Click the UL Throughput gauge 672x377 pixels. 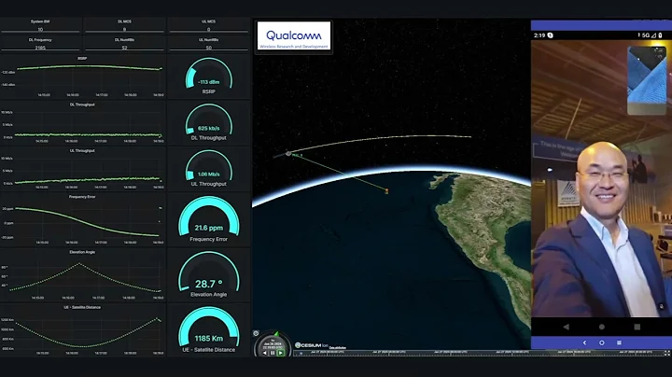coord(209,168)
